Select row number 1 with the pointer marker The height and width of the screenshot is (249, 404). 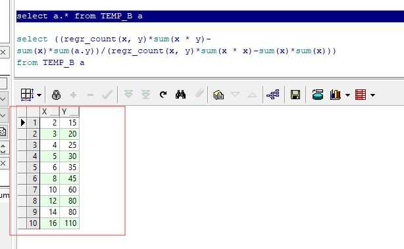pyautogui.click(x=28, y=122)
